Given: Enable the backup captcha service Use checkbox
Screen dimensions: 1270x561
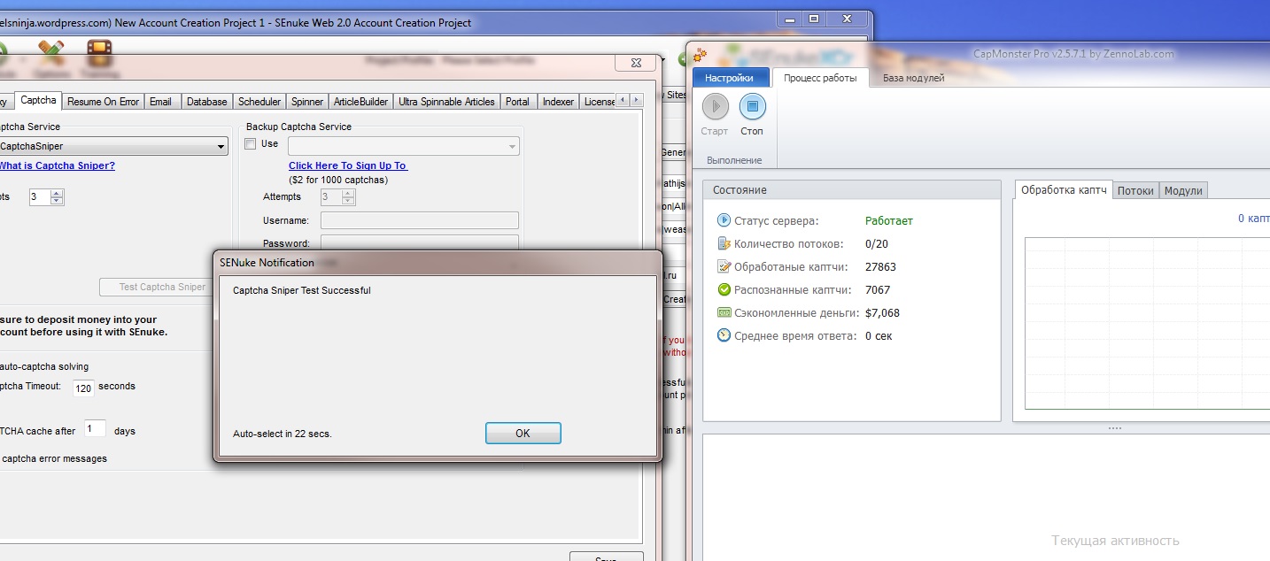Looking at the screenshot, I should pyautogui.click(x=251, y=143).
